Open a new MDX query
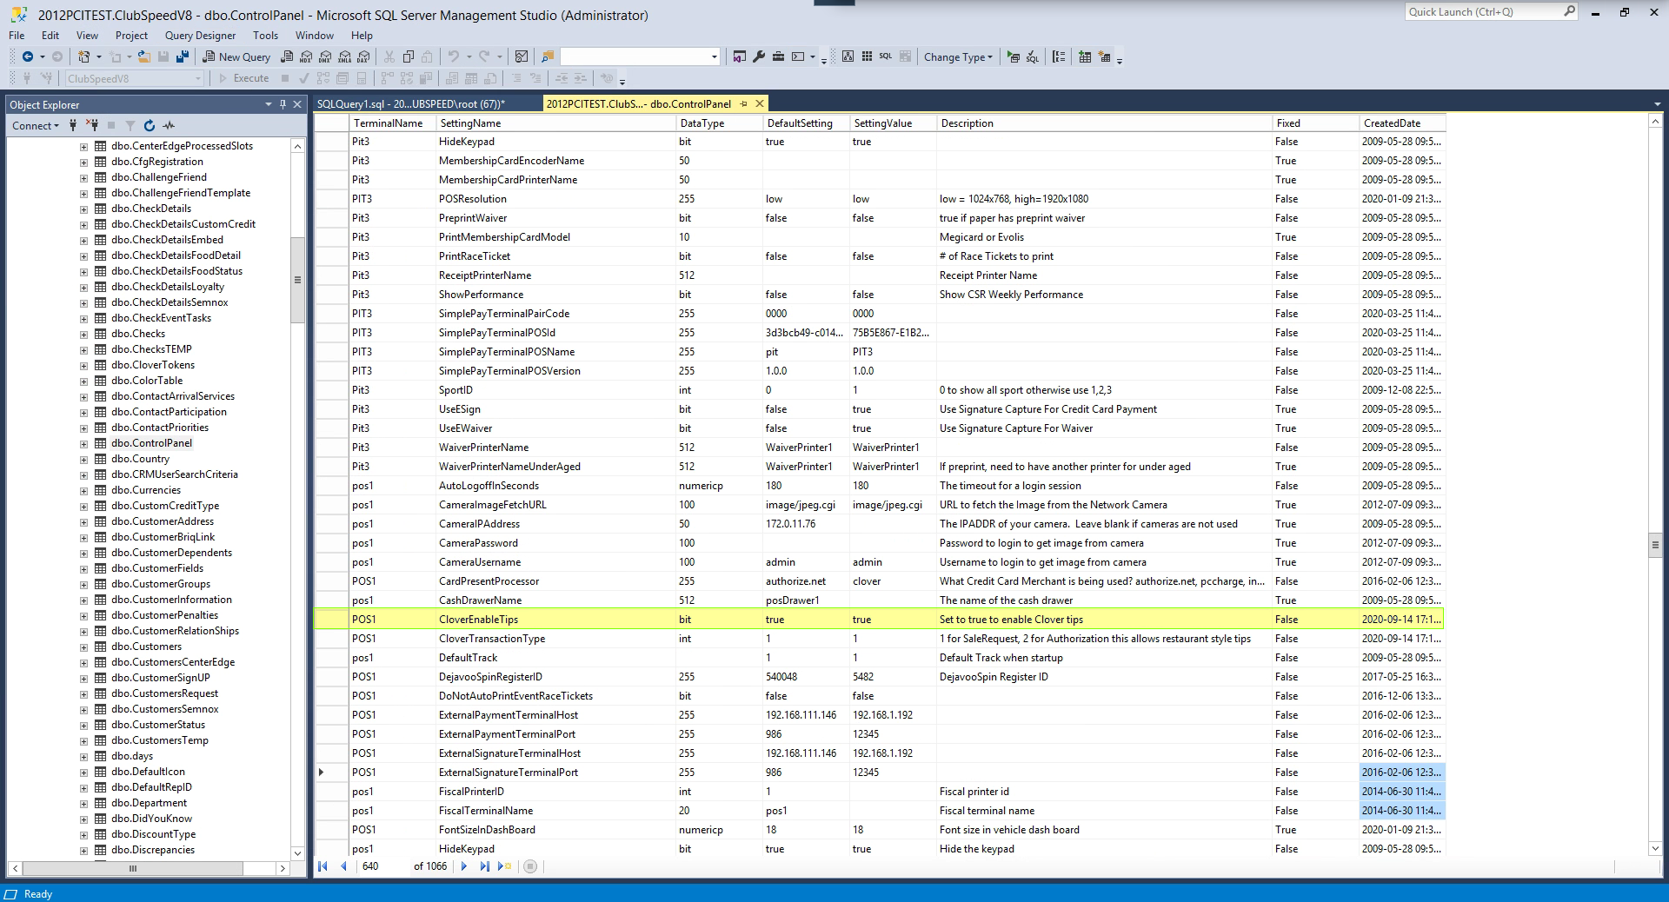Image resolution: width=1669 pixels, height=902 pixels. tap(306, 56)
